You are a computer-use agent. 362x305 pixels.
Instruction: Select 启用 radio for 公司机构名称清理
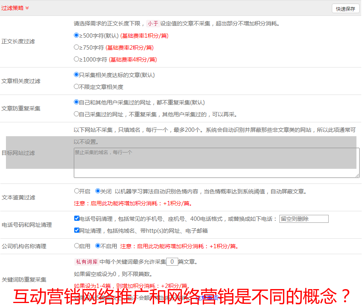77,246
